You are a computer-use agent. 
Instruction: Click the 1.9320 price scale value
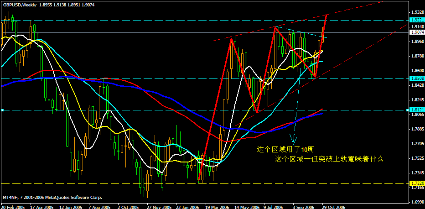coord(417,12)
